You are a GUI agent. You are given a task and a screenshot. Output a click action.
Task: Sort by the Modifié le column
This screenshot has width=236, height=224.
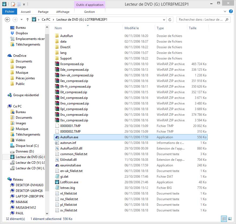tap(132, 28)
